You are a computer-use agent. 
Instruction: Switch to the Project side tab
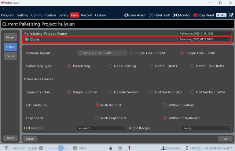point(10,47)
